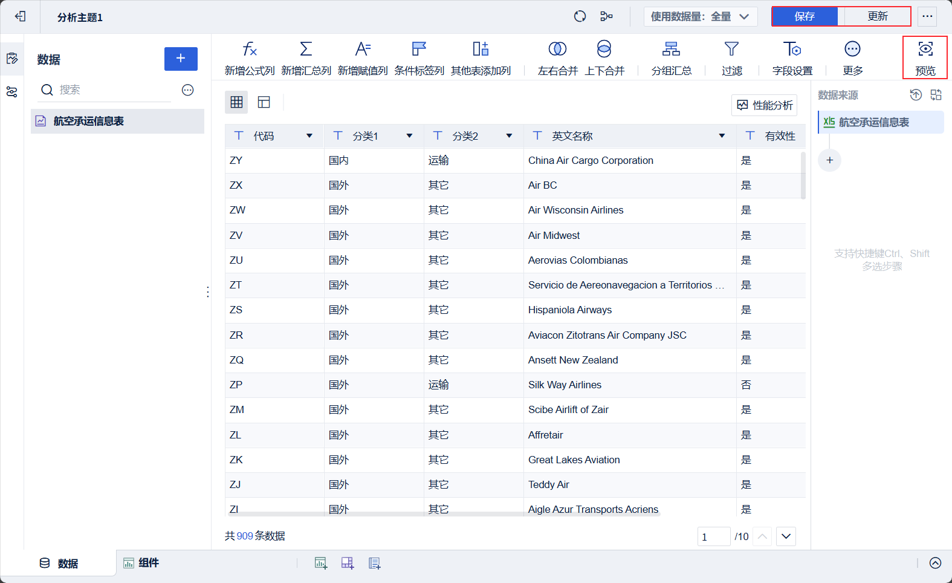The width and height of the screenshot is (952, 583).
Task: Switch to the second layout view icon
Action: (264, 102)
